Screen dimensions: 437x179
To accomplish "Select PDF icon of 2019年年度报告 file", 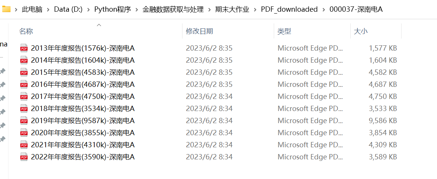I will tap(24, 120).
